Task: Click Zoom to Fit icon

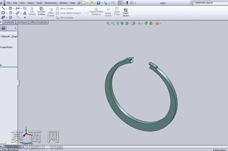Action: 108,23
